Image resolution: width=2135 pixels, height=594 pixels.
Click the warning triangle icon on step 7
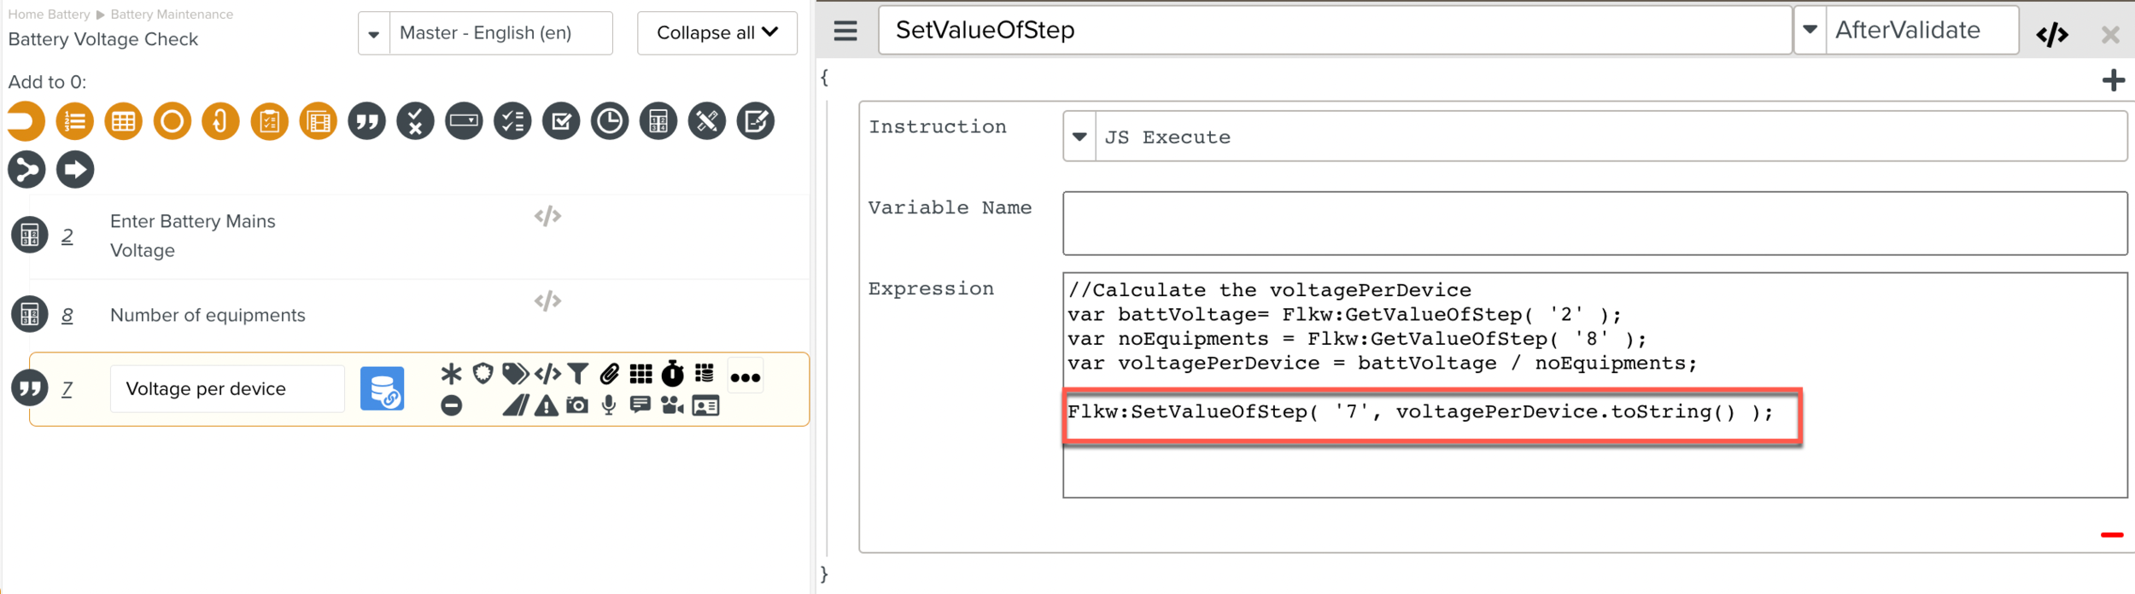[x=547, y=405]
